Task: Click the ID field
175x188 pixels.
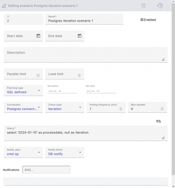Action: 24,19
